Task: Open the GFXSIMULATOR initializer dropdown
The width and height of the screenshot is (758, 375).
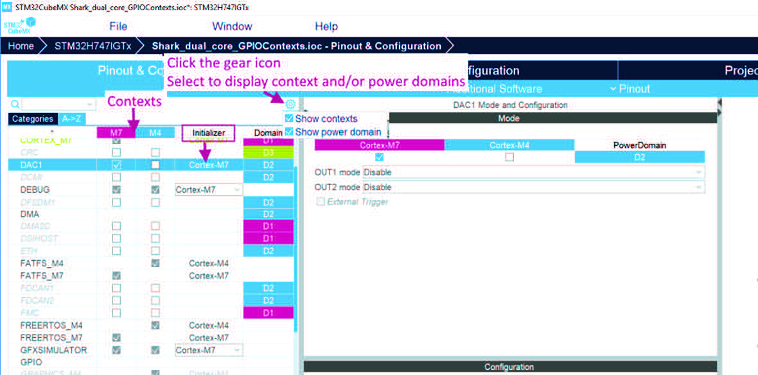Action: coord(208,351)
